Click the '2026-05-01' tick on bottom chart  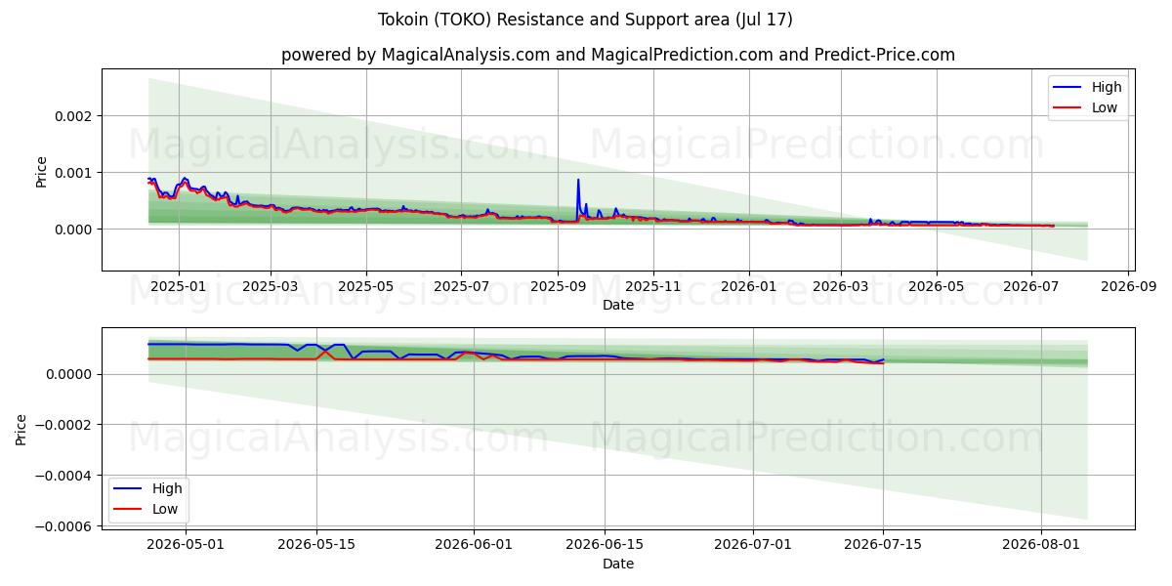(186, 546)
